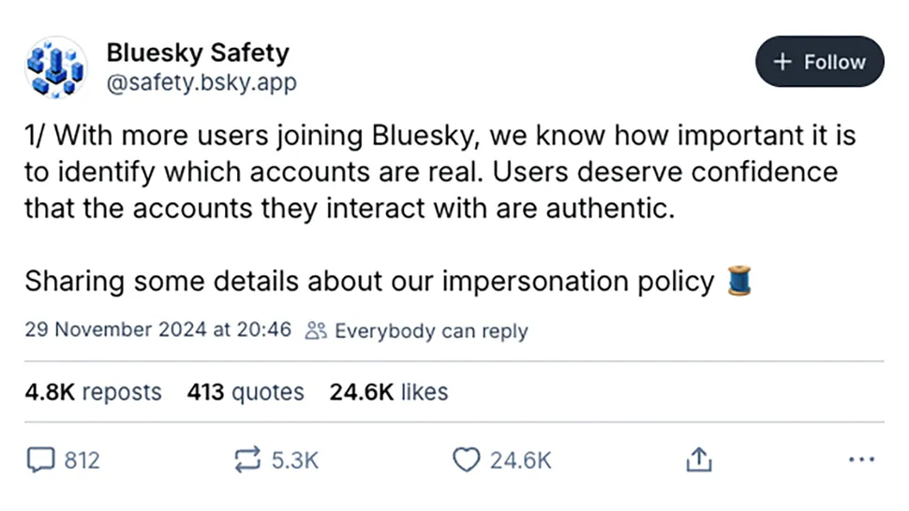Click the thread spool emoji
The image size is (909, 511).
739,281
